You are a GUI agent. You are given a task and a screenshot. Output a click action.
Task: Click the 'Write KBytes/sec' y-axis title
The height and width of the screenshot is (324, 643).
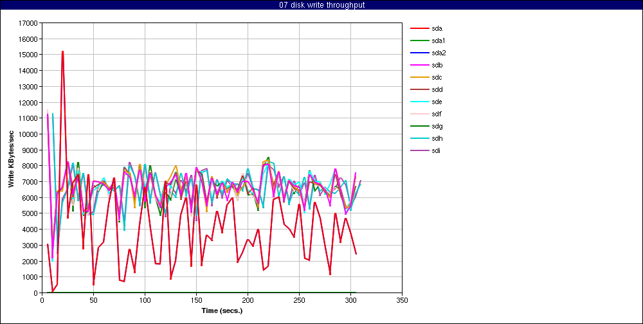pos(12,158)
